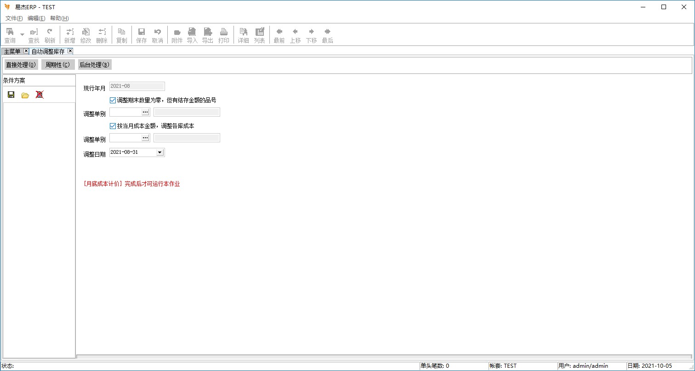Viewport: 695px width, 371px height.
Task: Click the 查询 query toolbar icon
Action: pyautogui.click(x=10, y=35)
